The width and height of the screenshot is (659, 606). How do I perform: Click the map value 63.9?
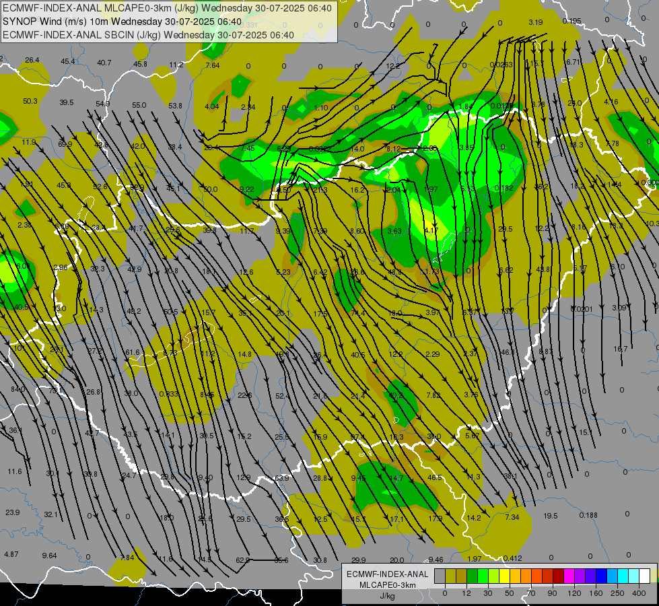tap(281, 478)
